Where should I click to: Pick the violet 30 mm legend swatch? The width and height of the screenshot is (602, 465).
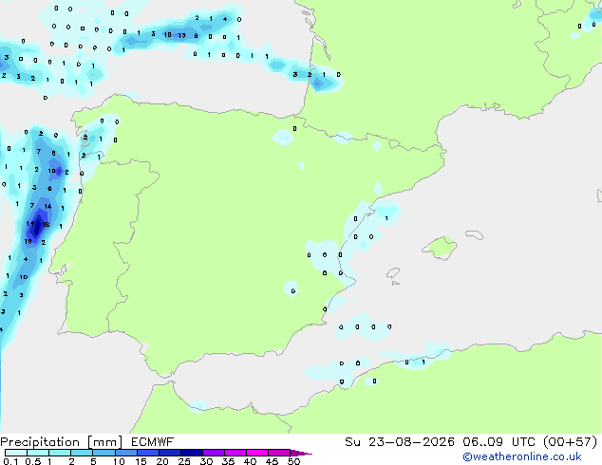(x=214, y=453)
